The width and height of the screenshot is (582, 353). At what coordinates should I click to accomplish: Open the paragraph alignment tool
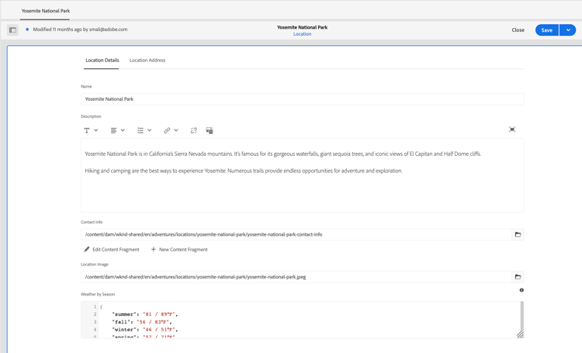coord(113,130)
